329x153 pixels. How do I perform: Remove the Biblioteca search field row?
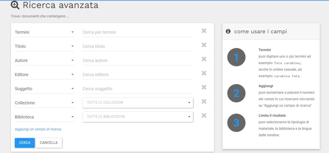point(204,116)
